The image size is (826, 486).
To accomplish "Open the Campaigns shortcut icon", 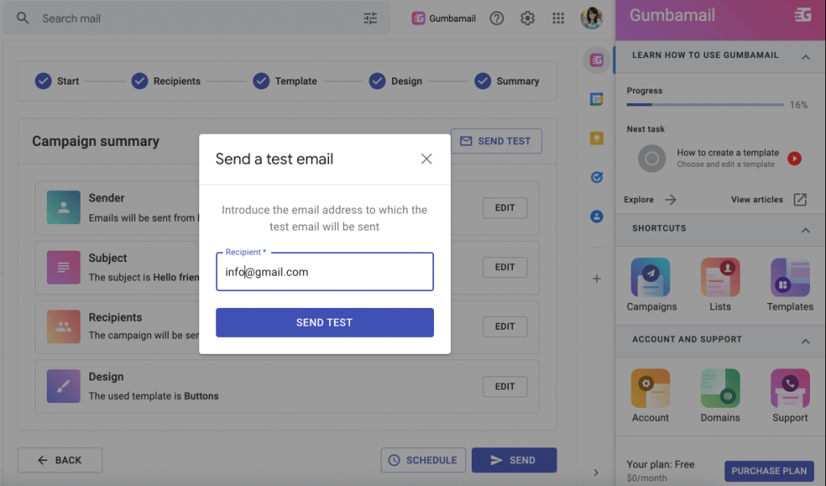I will pyautogui.click(x=651, y=278).
